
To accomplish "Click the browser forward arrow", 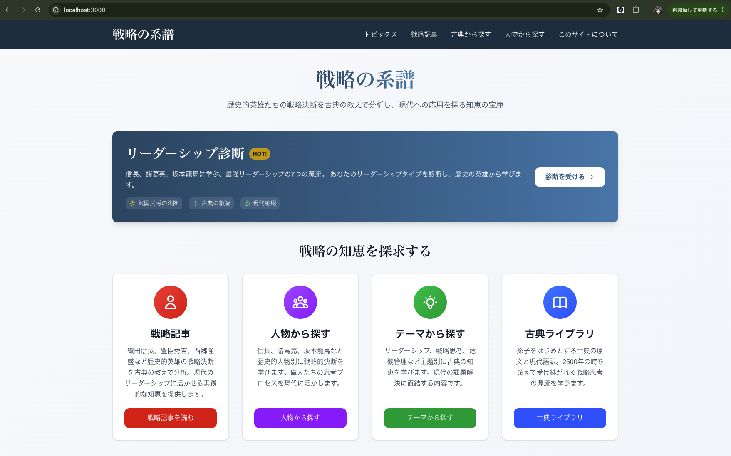I will tap(23, 10).
